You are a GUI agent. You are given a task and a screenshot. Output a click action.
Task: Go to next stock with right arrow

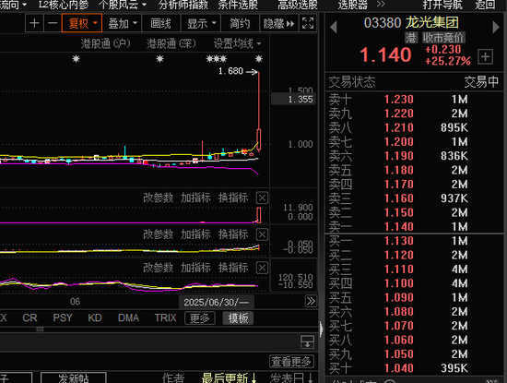click(x=496, y=27)
